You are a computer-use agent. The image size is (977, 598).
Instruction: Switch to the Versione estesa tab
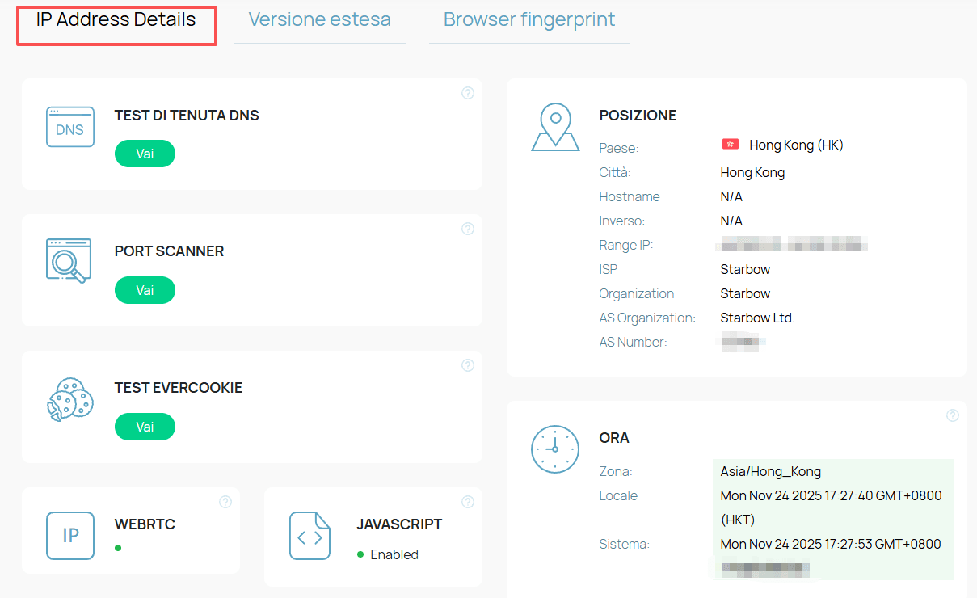(319, 20)
